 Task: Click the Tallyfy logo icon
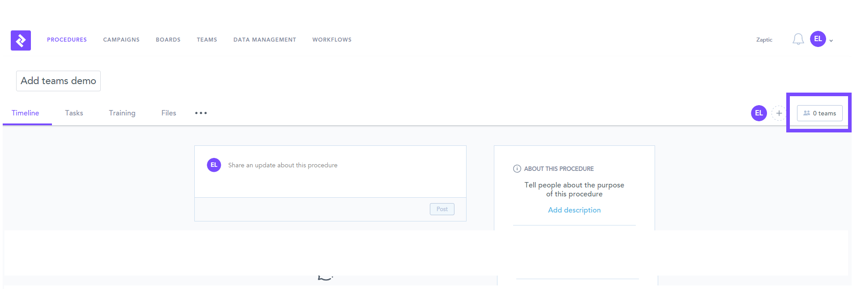click(21, 40)
